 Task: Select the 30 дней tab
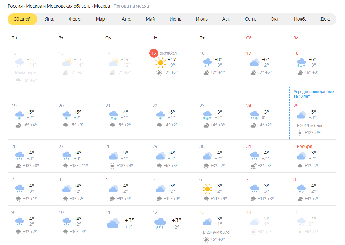(x=22, y=19)
